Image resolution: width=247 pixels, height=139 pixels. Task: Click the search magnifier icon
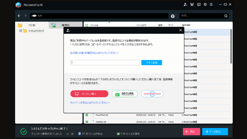pos(226,16)
